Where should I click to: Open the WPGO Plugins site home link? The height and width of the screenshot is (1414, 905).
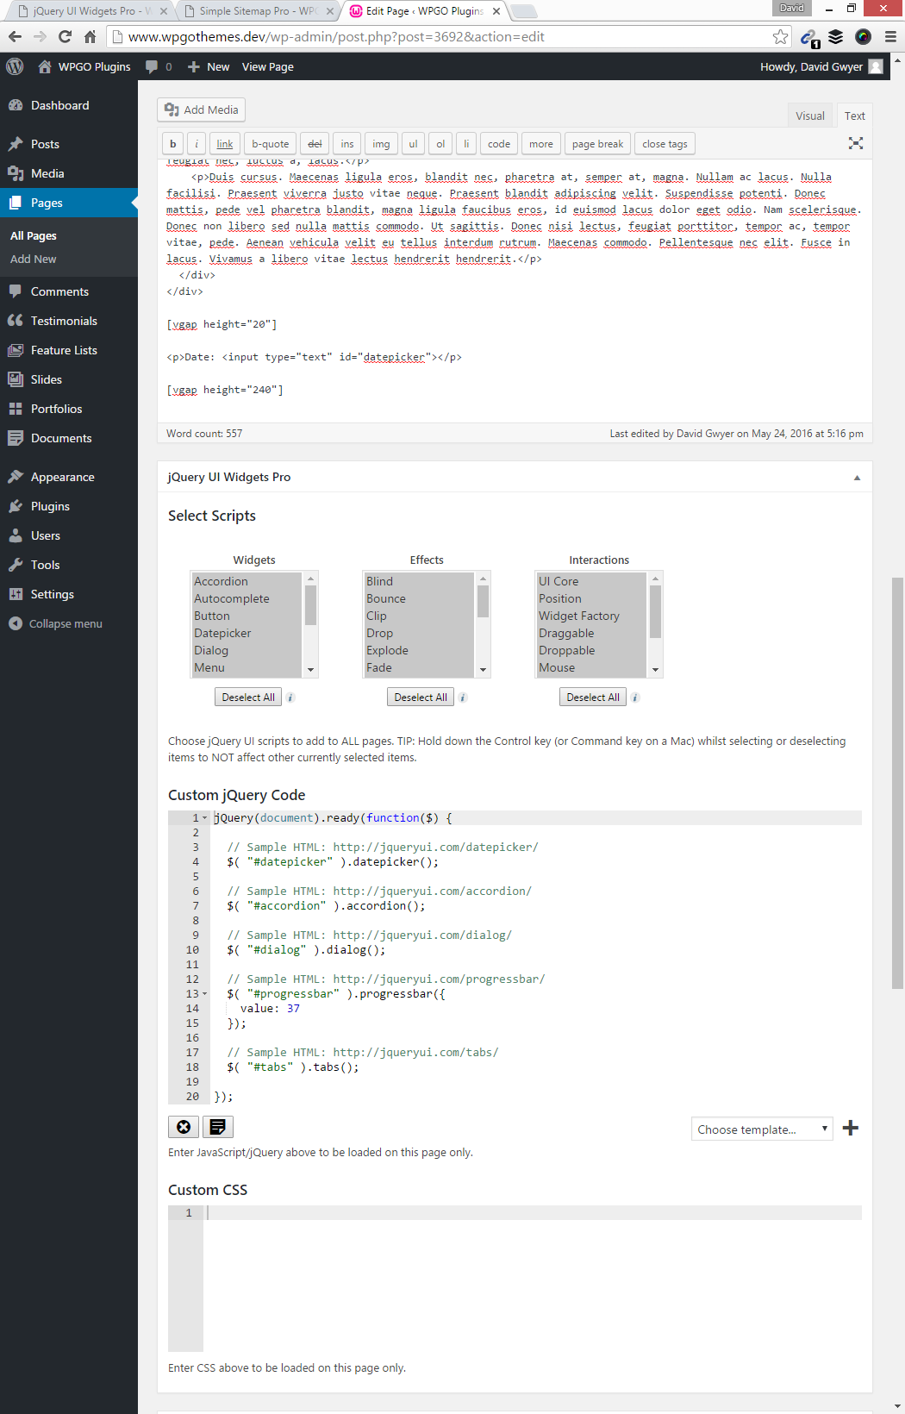[84, 66]
